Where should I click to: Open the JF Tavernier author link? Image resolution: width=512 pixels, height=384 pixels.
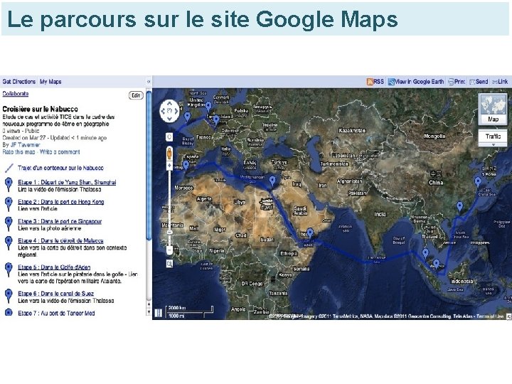(x=25, y=144)
